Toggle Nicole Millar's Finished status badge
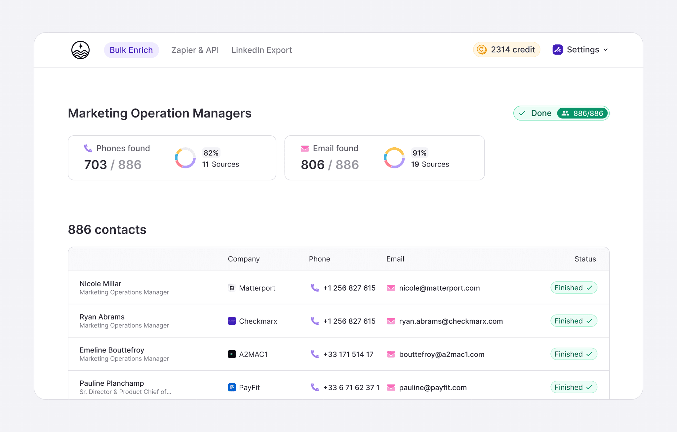Viewport: 677px width, 432px height. click(574, 287)
